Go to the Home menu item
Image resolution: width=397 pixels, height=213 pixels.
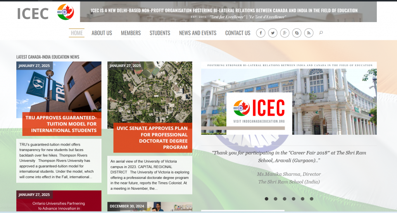pos(77,33)
